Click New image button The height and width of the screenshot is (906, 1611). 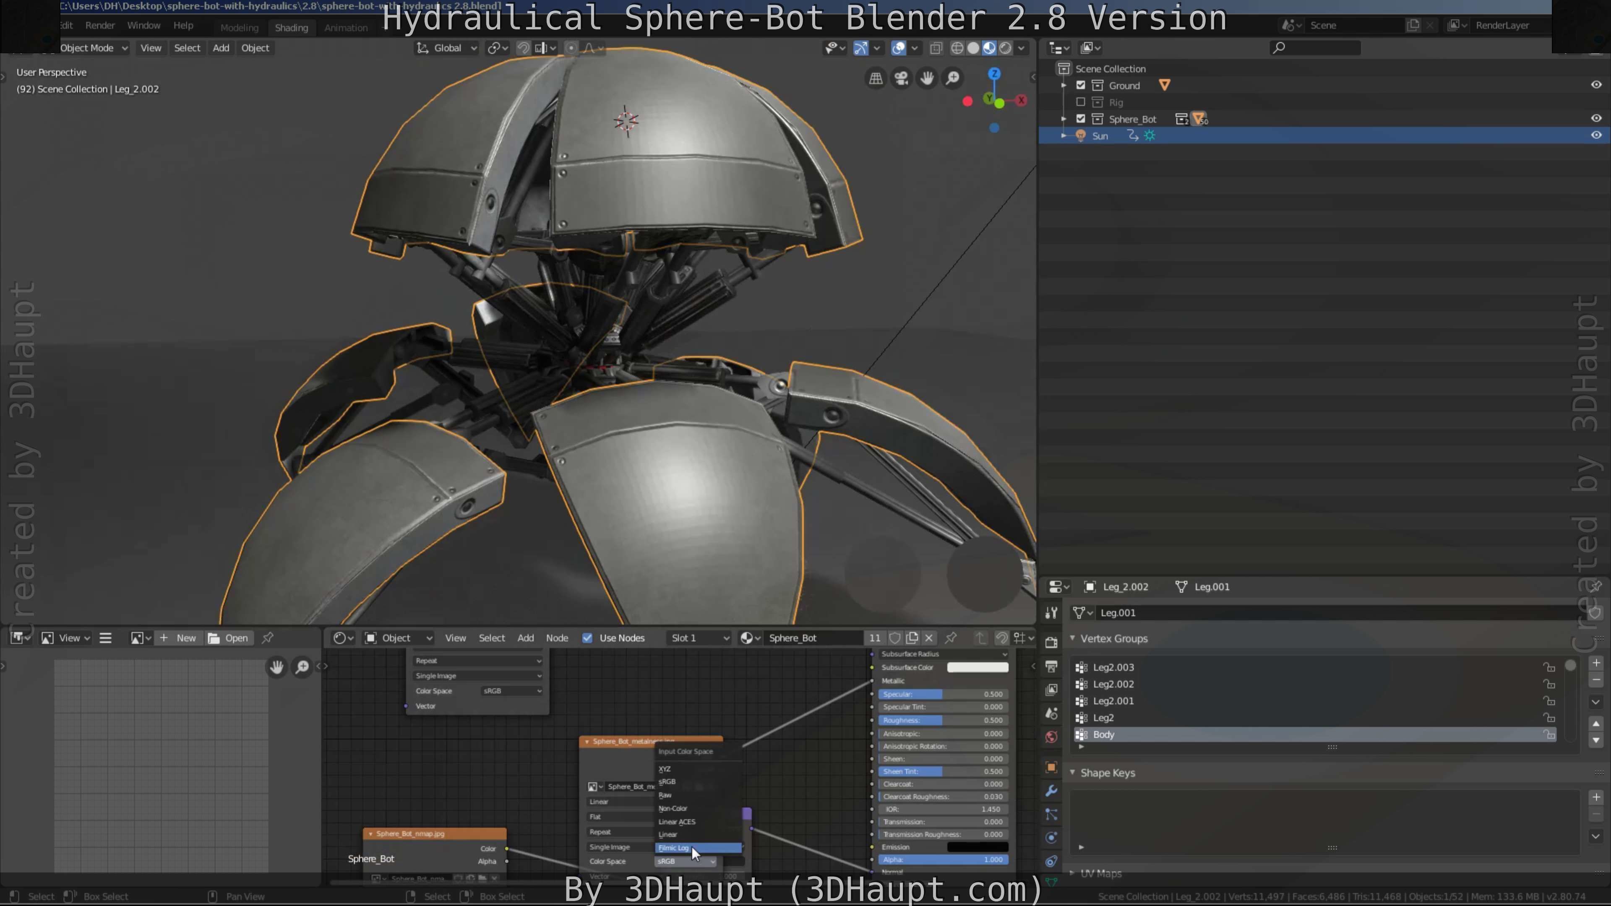tap(178, 638)
